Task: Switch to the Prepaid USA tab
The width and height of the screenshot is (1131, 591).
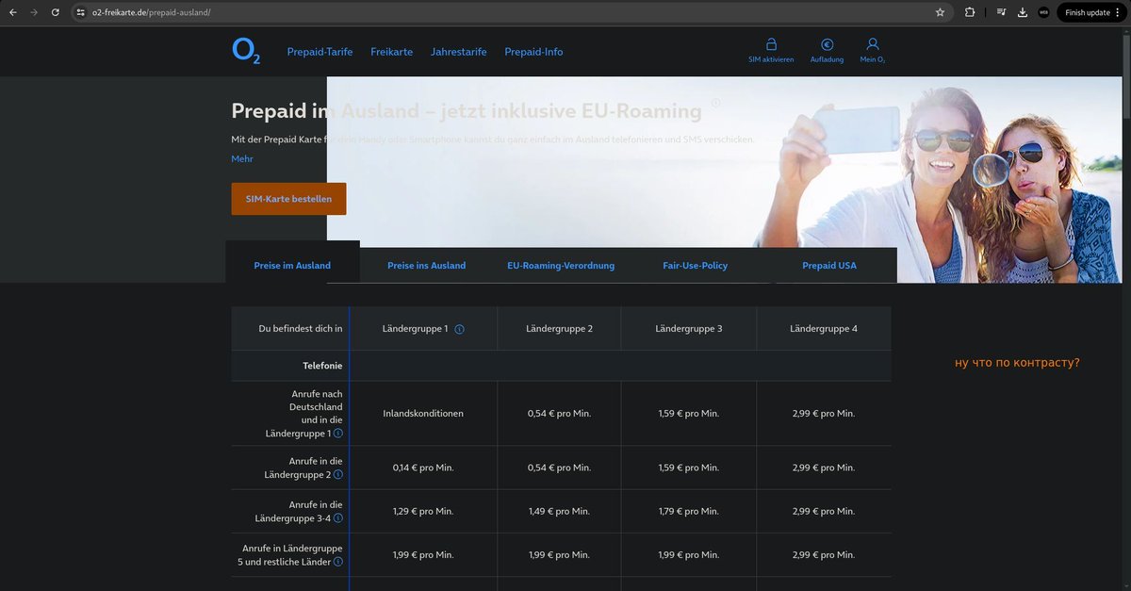Action: (828, 265)
